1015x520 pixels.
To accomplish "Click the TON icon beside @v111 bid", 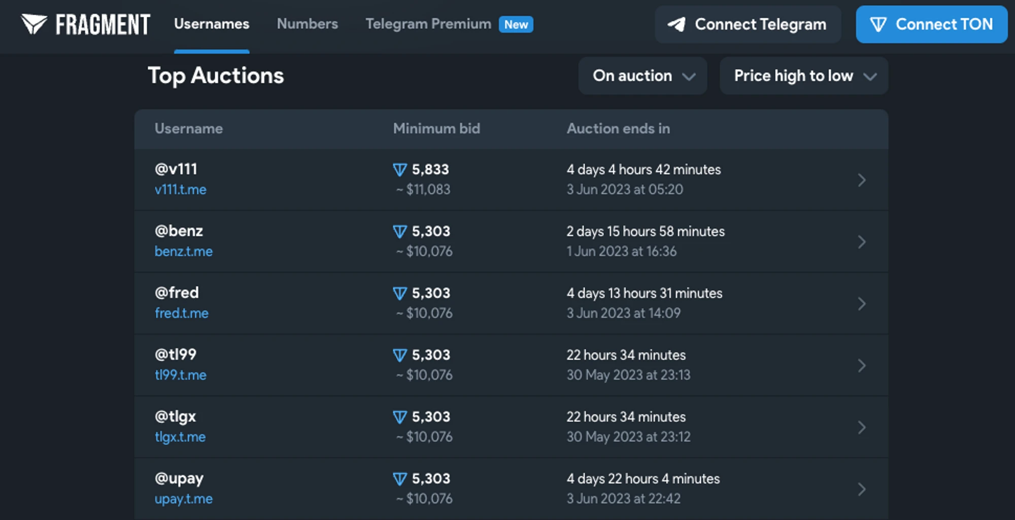I will pyautogui.click(x=400, y=170).
